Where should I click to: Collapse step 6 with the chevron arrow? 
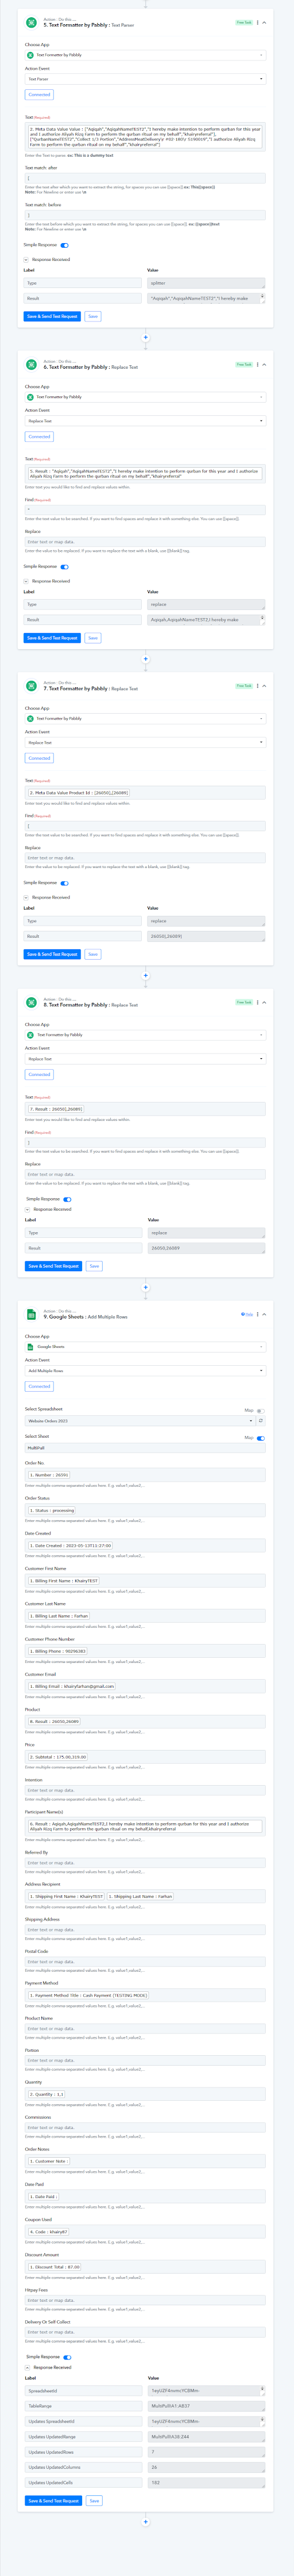(264, 364)
